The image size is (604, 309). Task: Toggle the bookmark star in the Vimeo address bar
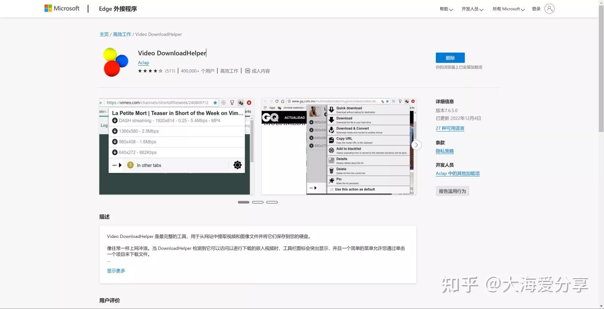[x=215, y=102]
